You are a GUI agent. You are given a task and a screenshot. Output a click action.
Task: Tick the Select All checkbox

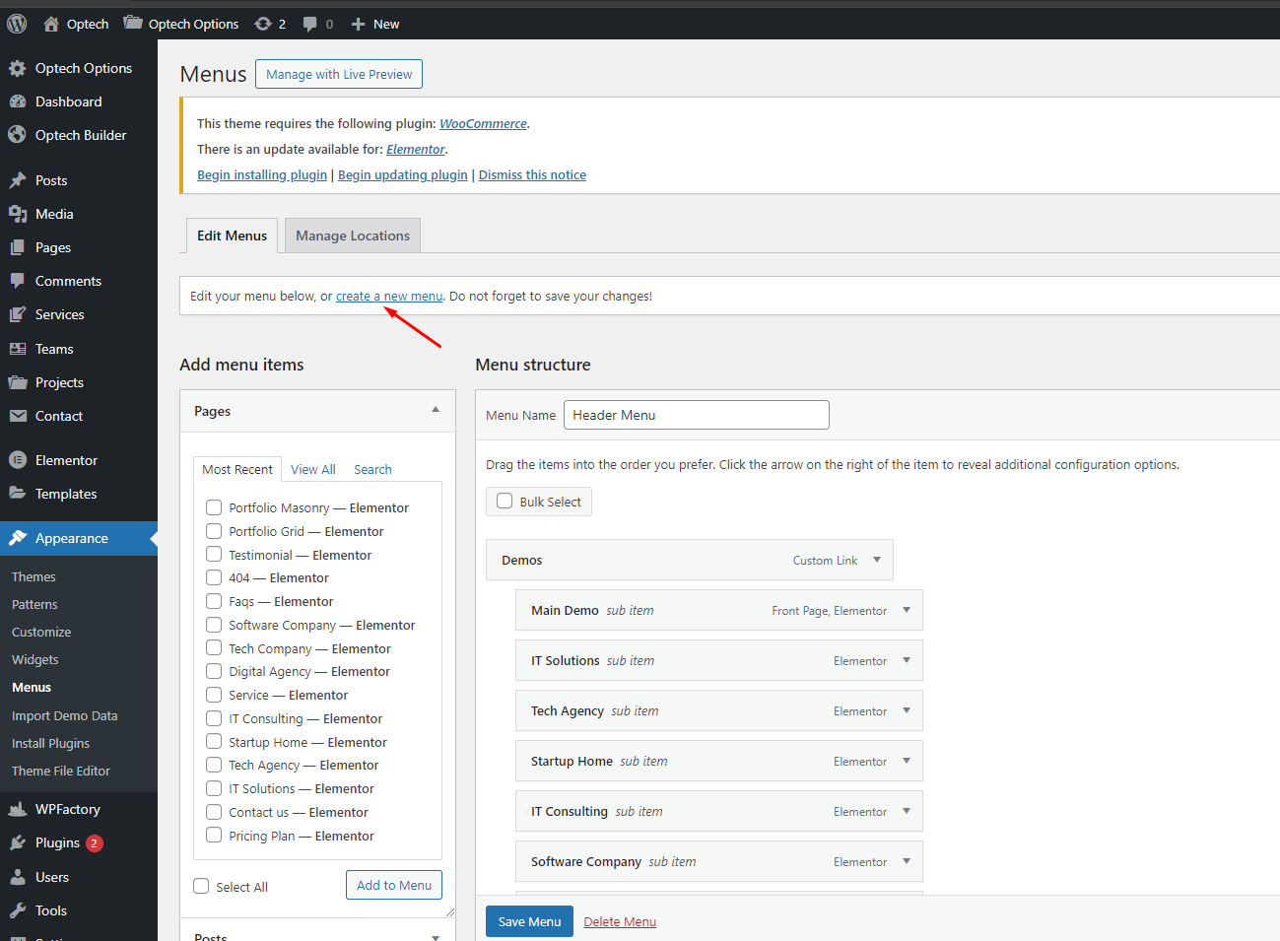point(201,886)
